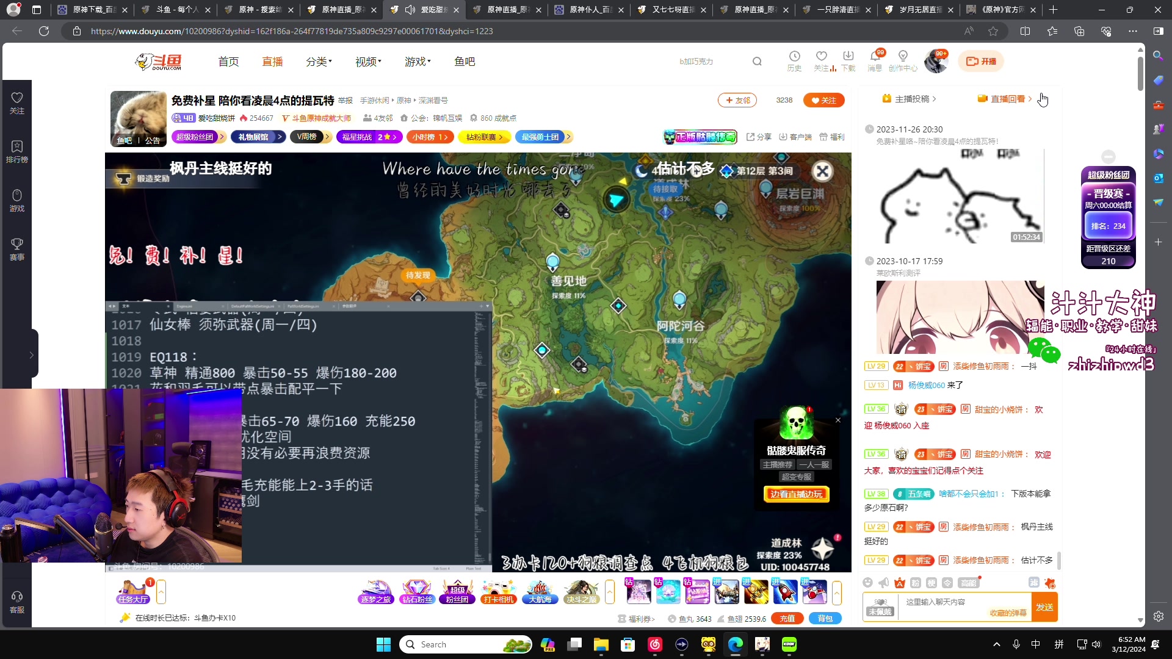1172x659 pixels.
Task: Click the page vertical scrollbar thumb
Action: [1140, 73]
